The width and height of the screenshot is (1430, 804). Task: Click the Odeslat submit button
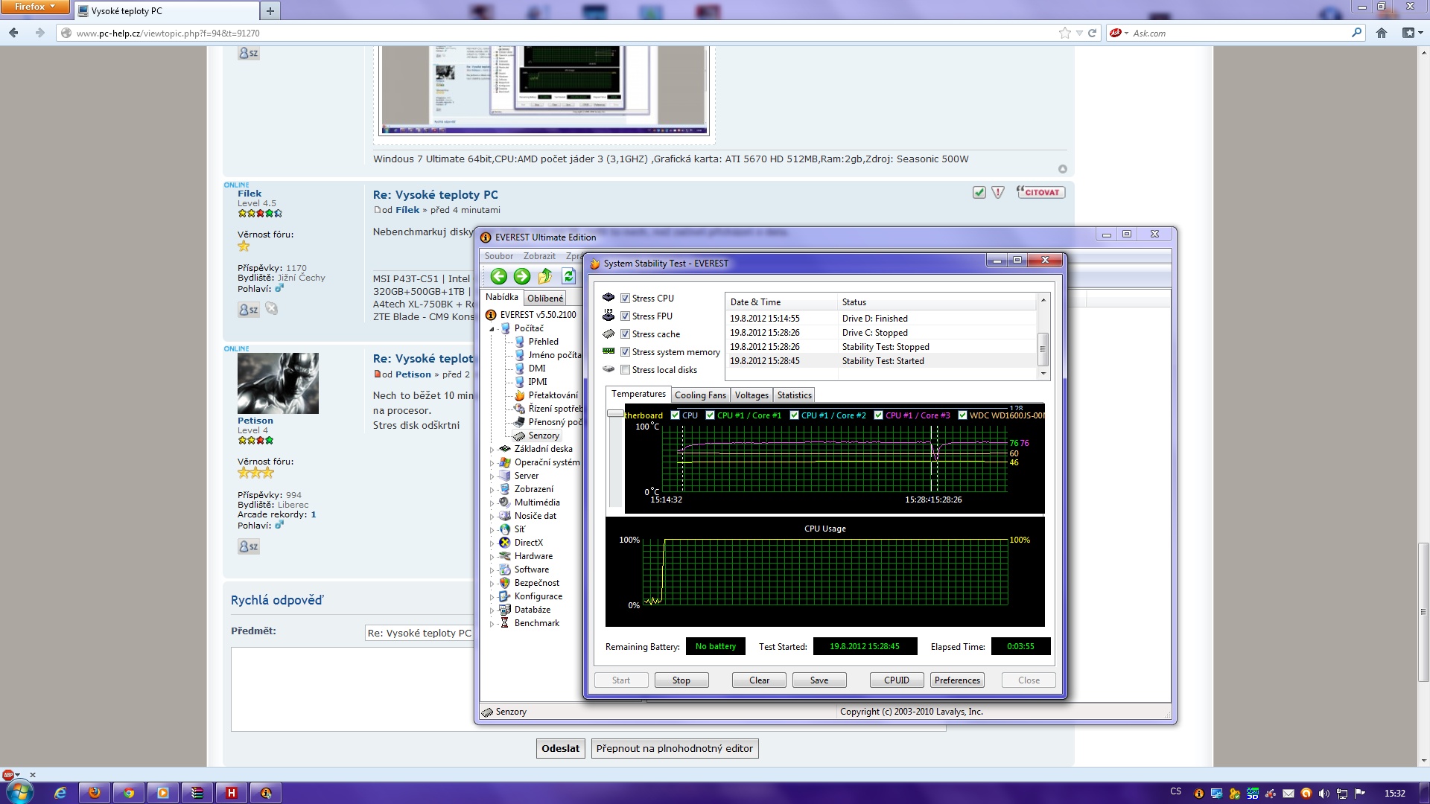pyautogui.click(x=560, y=748)
